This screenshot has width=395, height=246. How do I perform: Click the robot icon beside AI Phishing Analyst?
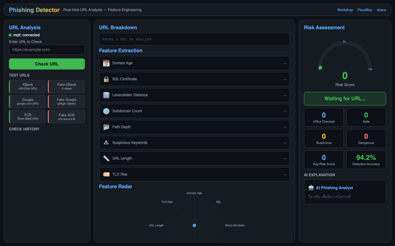coord(311,188)
